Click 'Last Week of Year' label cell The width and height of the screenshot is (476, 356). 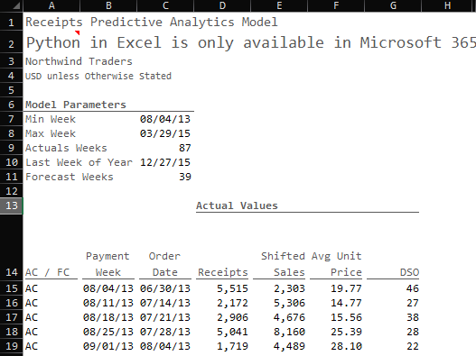(x=79, y=163)
